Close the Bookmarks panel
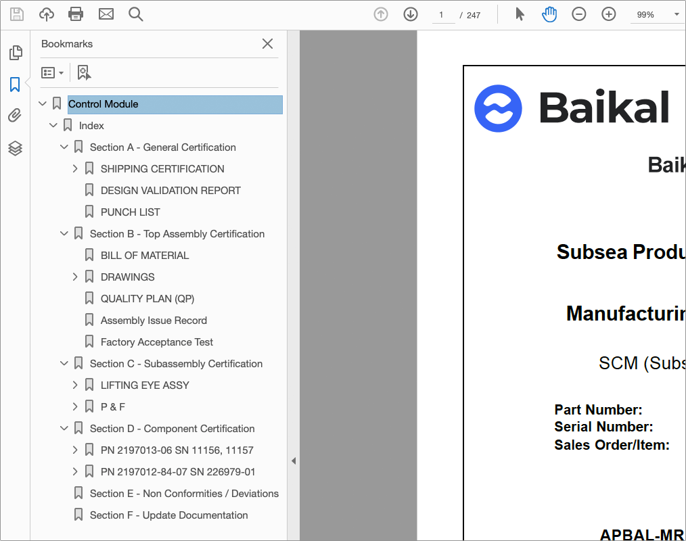686x541 pixels. (x=267, y=44)
